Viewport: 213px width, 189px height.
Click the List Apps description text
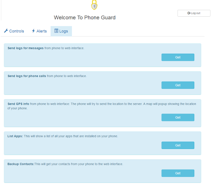point(63,136)
